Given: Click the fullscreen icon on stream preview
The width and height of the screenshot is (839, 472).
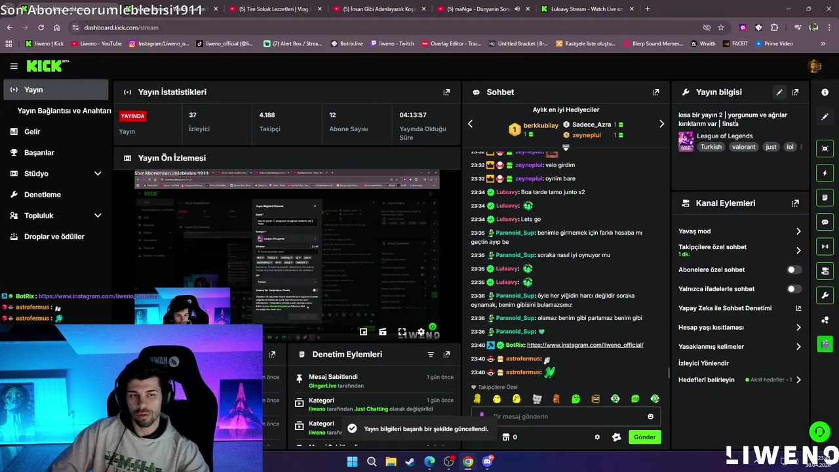Looking at the screenshot, I should (402, 332).
